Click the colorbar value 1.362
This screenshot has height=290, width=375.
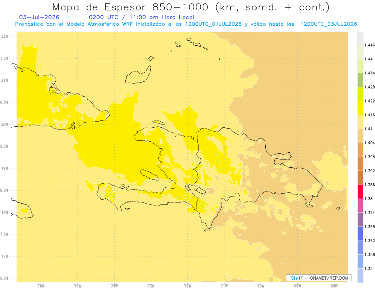[x=369, y=241]
